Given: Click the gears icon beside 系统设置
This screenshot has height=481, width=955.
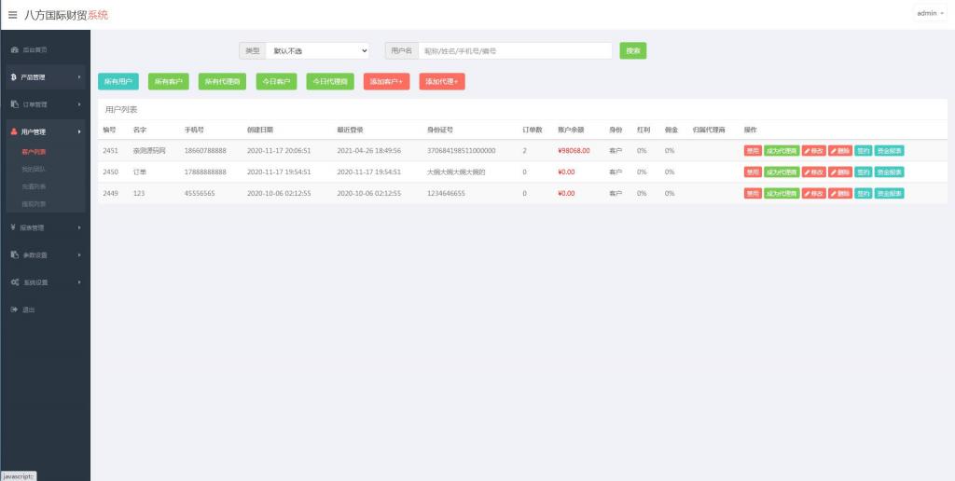Looking at the screenshot, I should tap(14, 282).
